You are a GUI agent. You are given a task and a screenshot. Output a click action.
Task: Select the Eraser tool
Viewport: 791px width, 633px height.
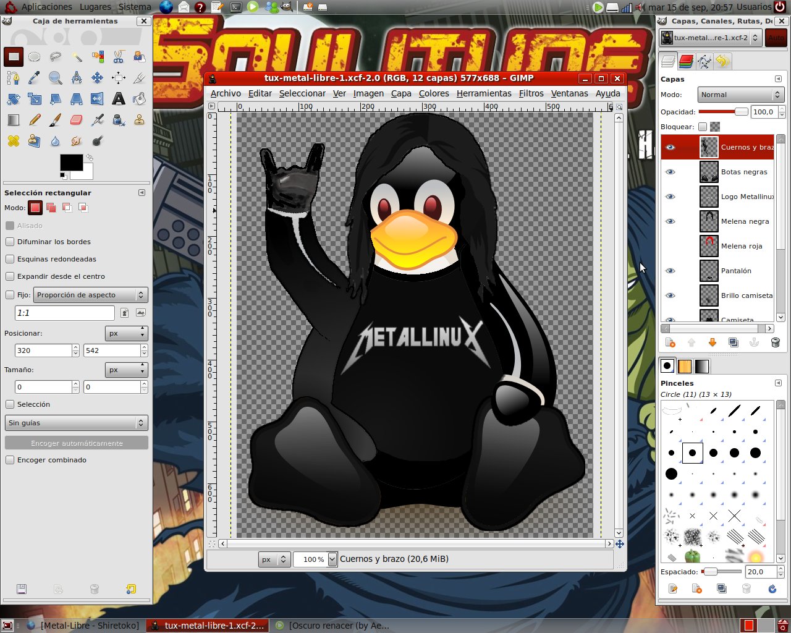(x=77, y=120)
